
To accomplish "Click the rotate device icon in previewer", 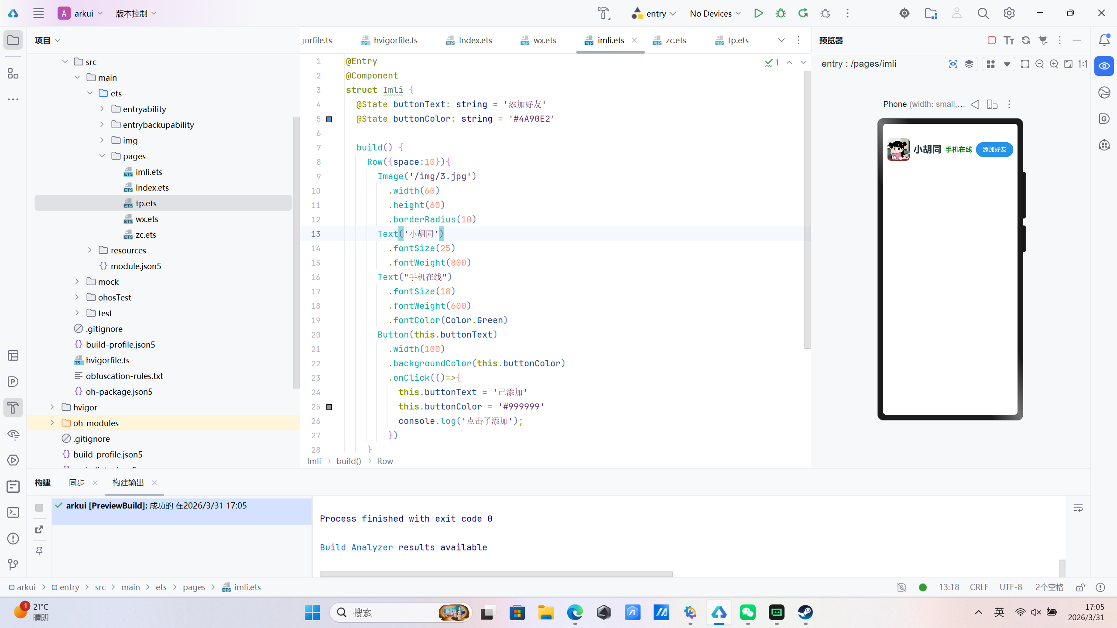I will coord(992,104).
